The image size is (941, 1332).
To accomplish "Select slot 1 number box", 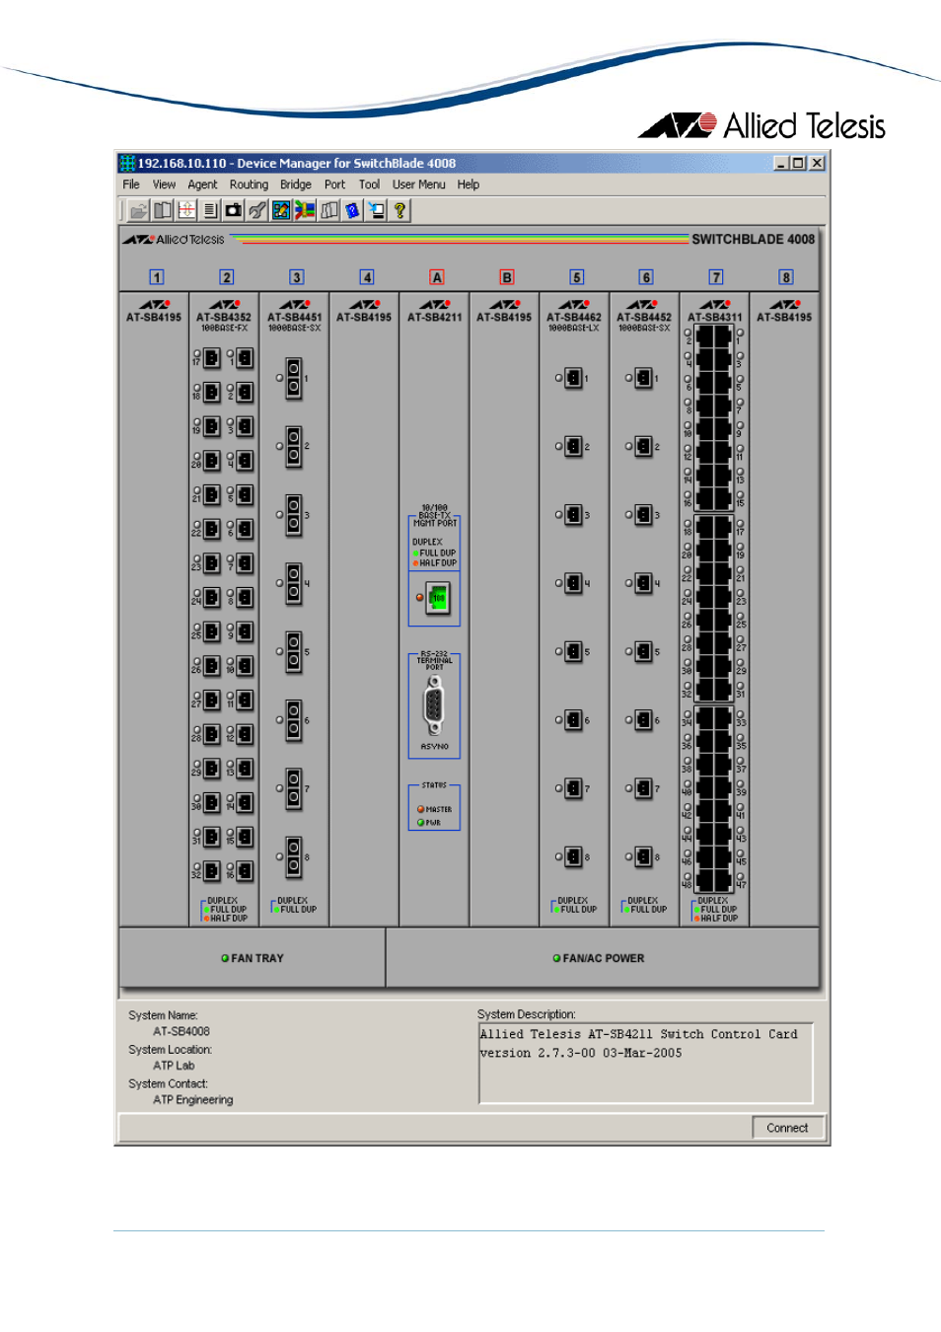I will (x=157, y=277).
